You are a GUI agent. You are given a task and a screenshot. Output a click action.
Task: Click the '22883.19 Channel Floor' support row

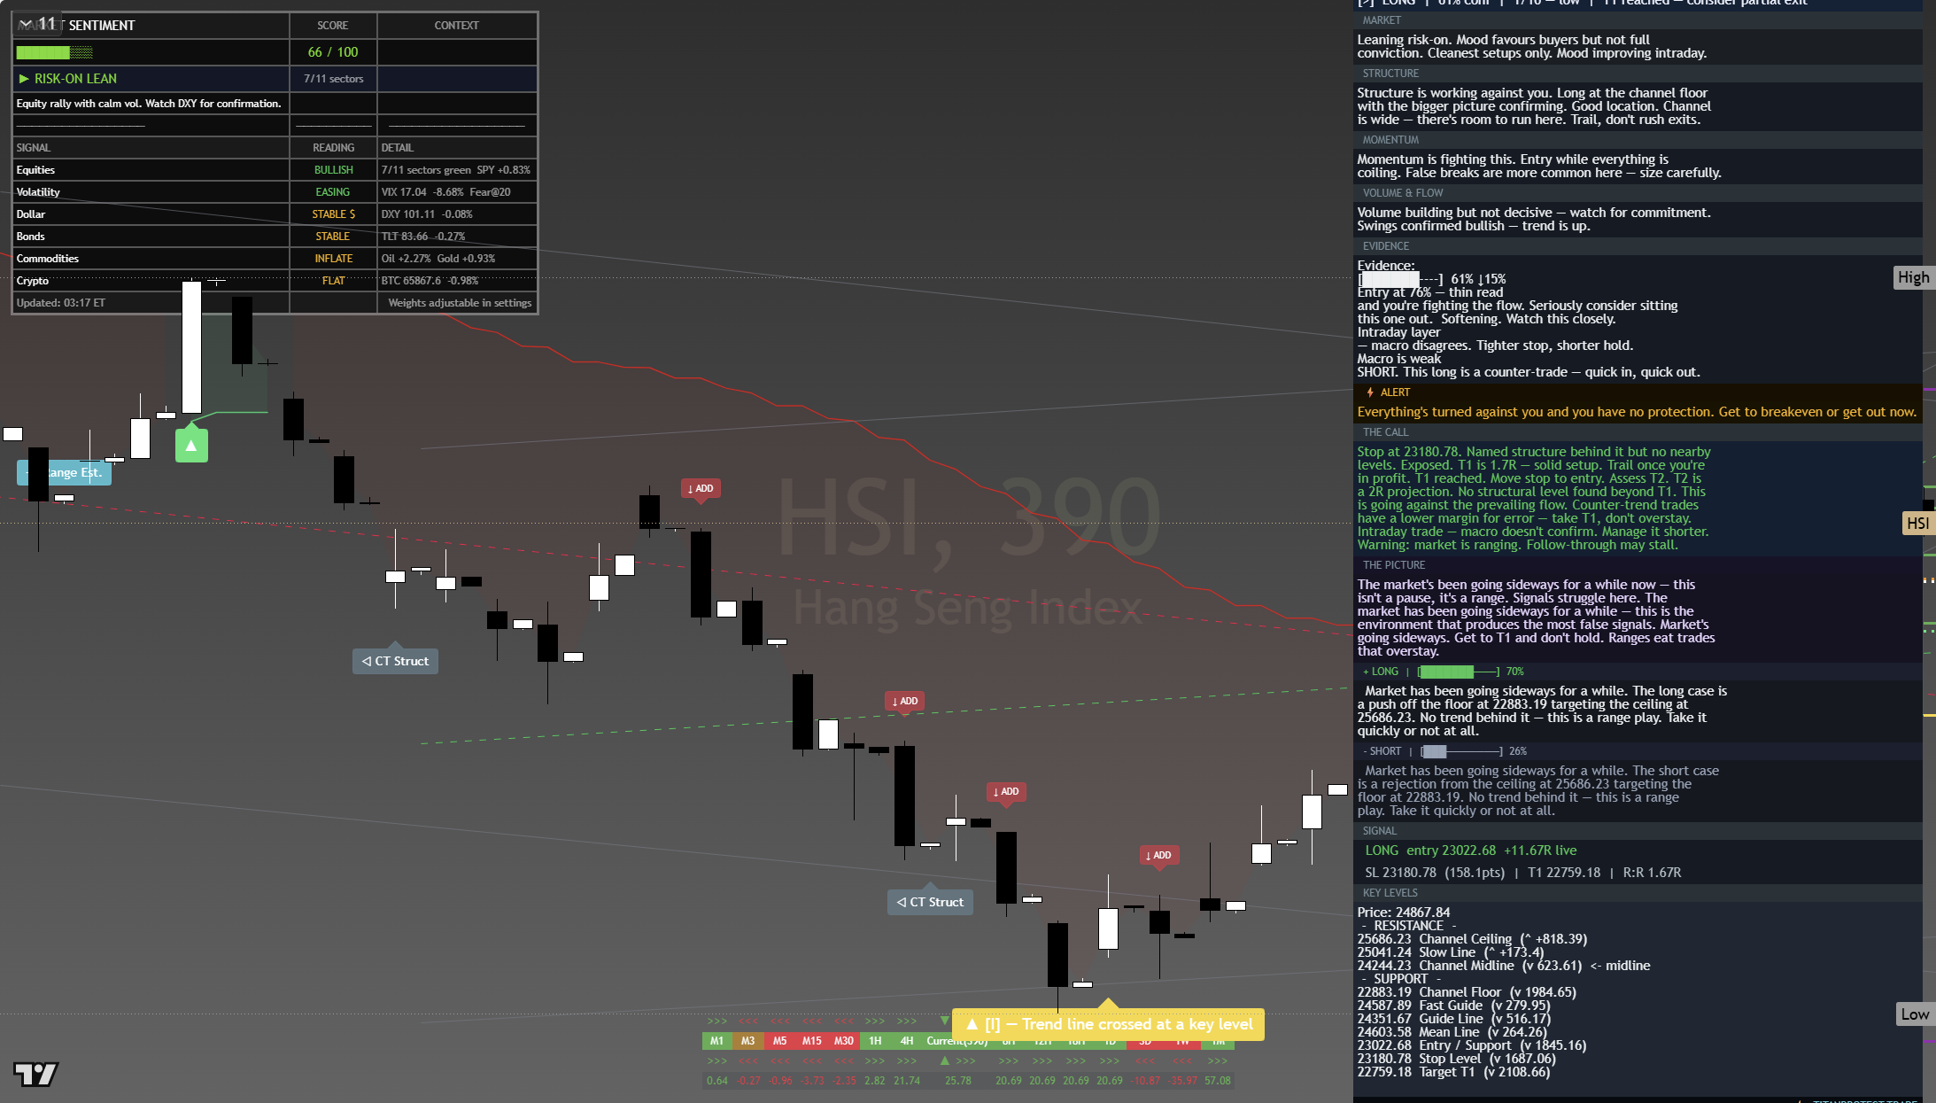(1467, 992)
